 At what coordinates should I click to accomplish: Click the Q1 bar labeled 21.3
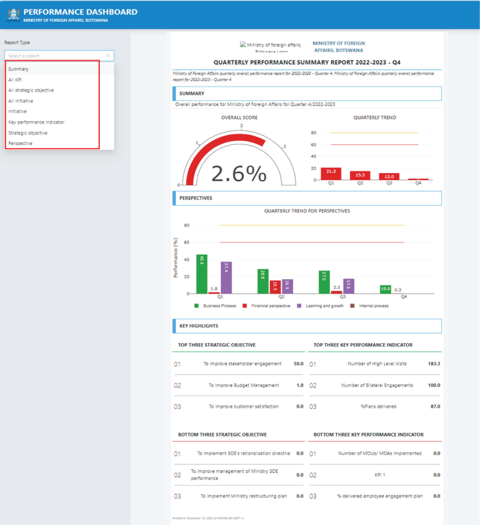pyautogui.click(x=331, y=174)
